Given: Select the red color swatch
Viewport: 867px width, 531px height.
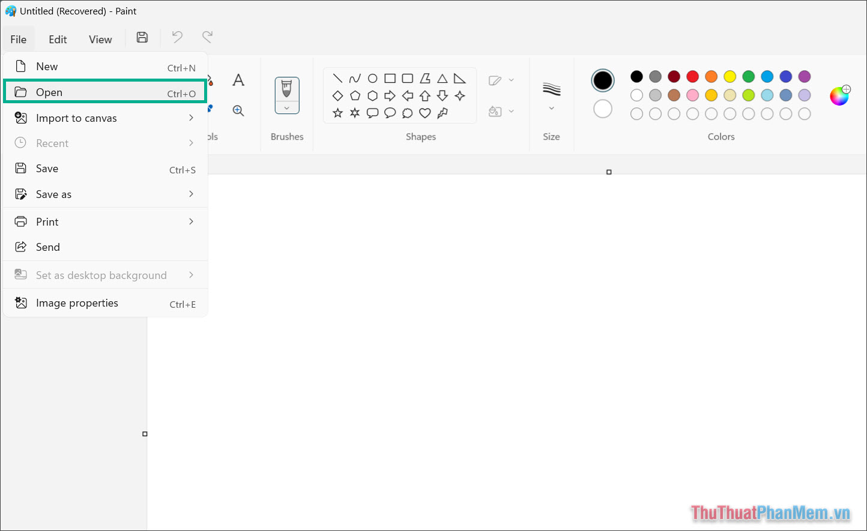Looking at the screenshot, I should point(692,76).
